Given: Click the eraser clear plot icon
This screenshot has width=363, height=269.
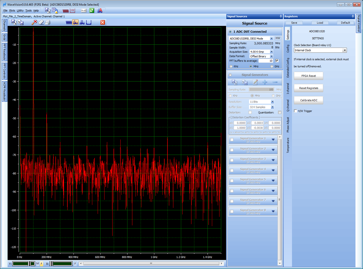Looking at the screenshot, I should pos(41,22).
